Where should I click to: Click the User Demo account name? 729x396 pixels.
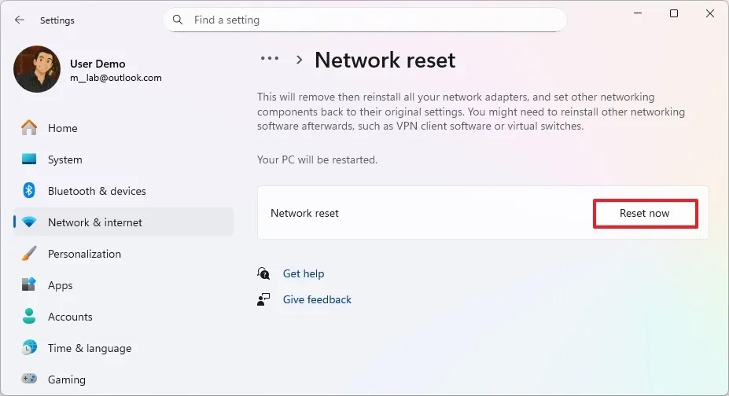(98, 64)
